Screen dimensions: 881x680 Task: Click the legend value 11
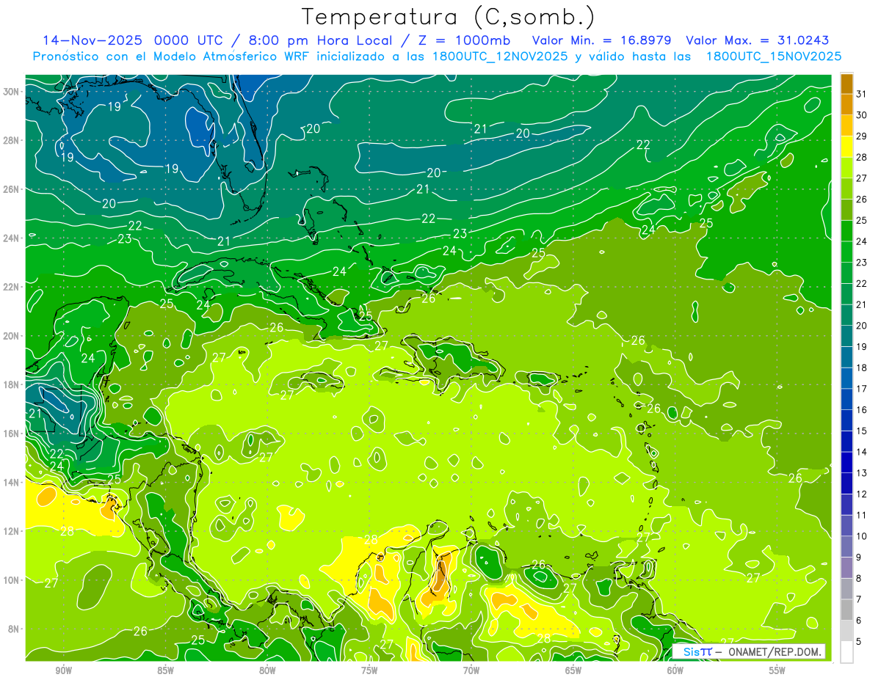861,515
